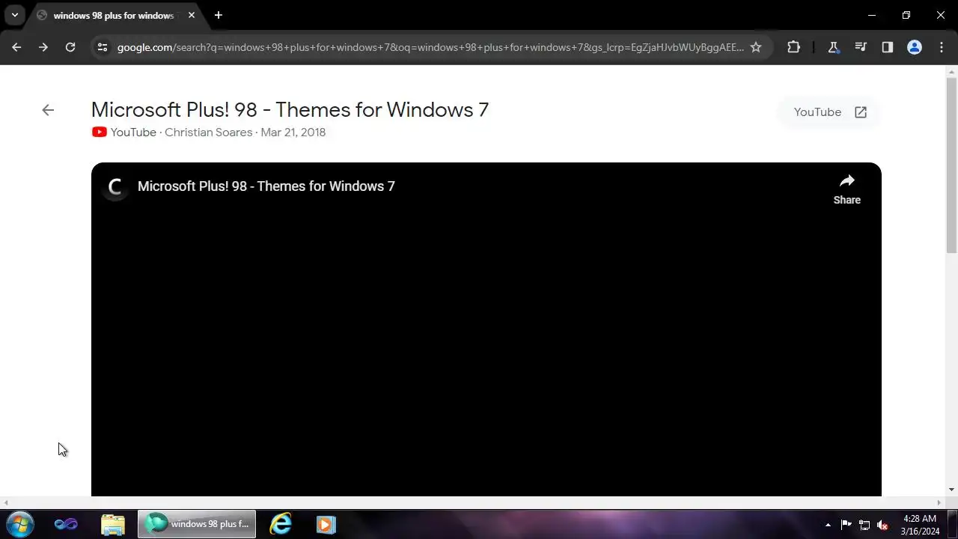The height and width of the screenshot is (539, 958).
Task: Show hidden system tray icons
Action: [x=828, y=525]
